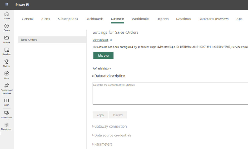Click the Settings for Sales Orders heading
This screenshot has height=149, width=248.
(116, 32)
